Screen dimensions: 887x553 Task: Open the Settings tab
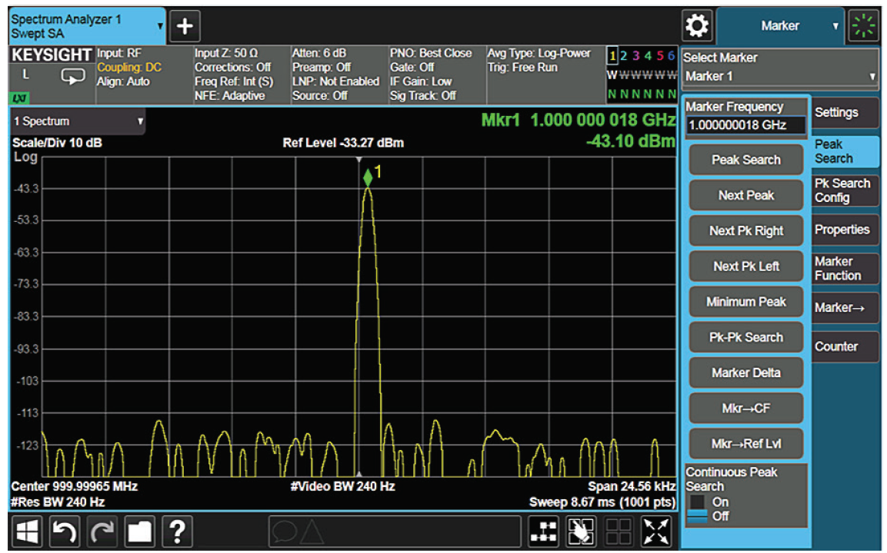coord(845,112)
